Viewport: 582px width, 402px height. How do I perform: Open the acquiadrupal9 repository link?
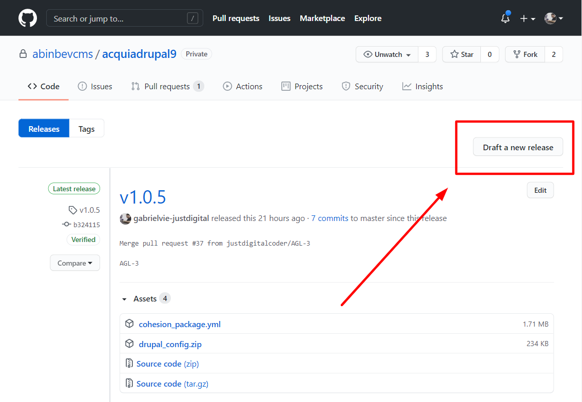click(x=139, y=54)
